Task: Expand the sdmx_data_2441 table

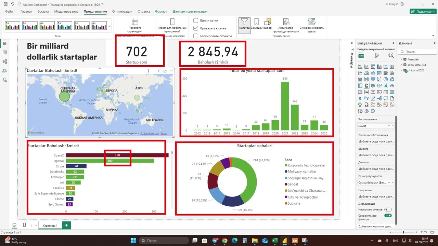Action: coord(401,65)
